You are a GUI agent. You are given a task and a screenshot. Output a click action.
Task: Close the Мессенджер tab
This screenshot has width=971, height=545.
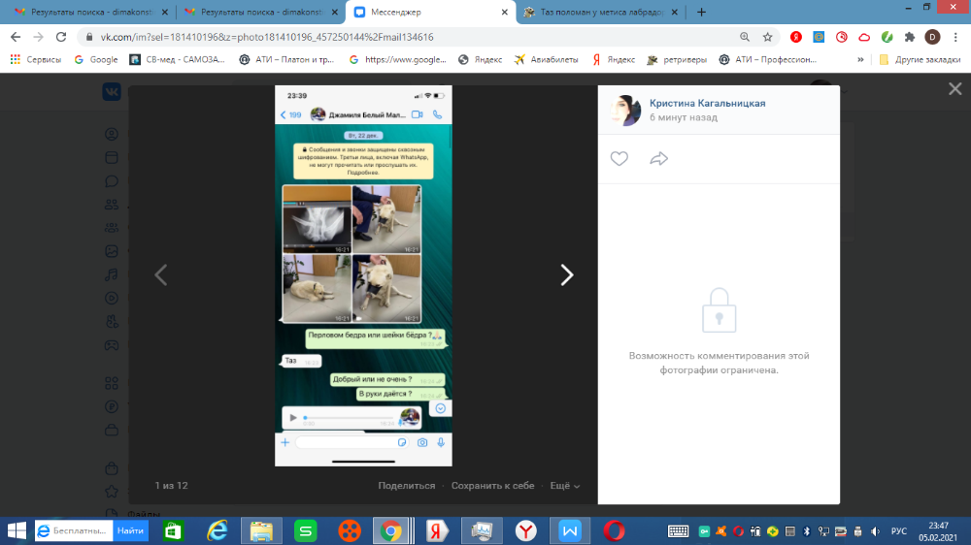pos(504,12)
